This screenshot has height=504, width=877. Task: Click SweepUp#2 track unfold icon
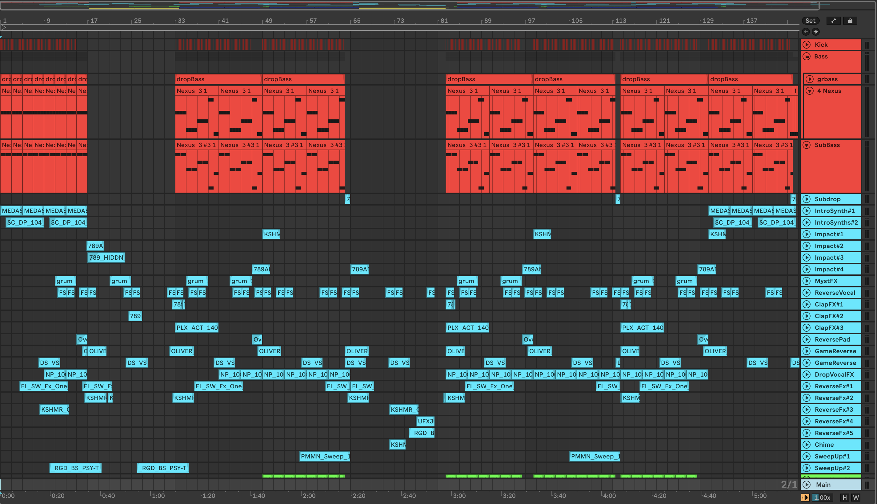pos(807,468)
